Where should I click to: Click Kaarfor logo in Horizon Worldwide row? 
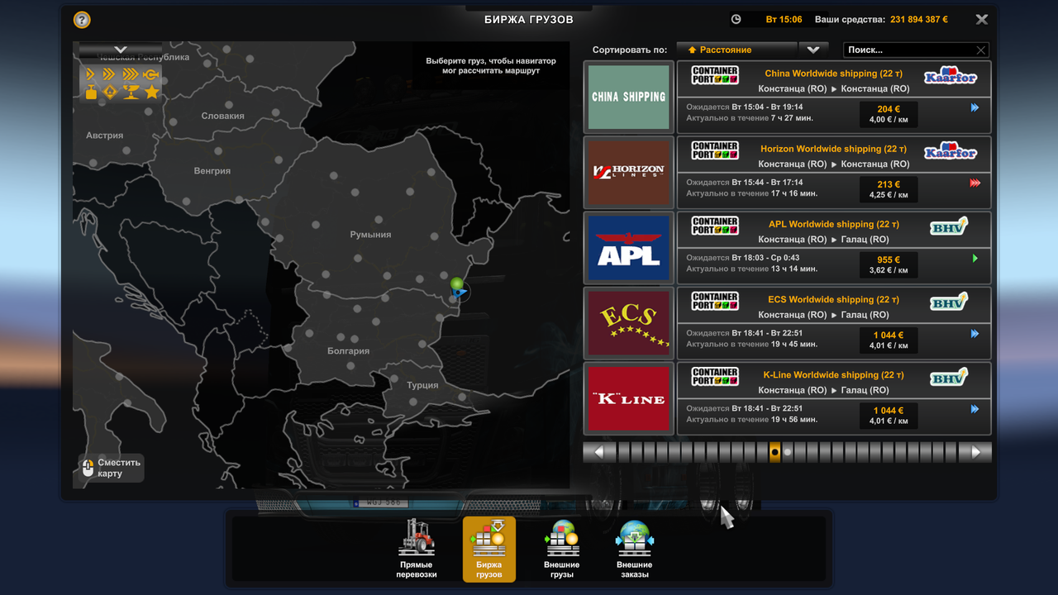tap(950, 151)
